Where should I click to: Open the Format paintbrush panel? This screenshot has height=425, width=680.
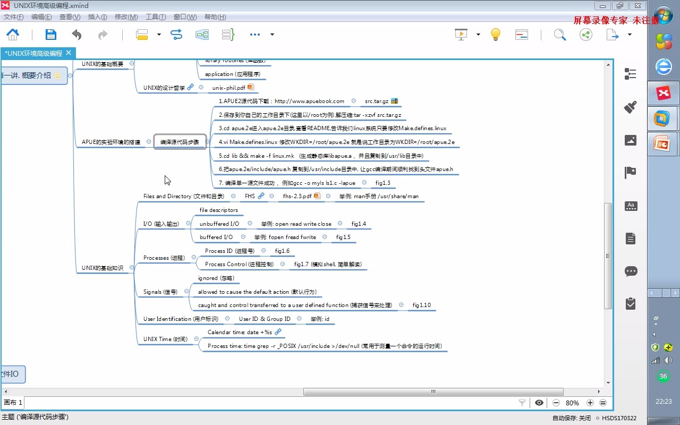(x=631, y=107)
